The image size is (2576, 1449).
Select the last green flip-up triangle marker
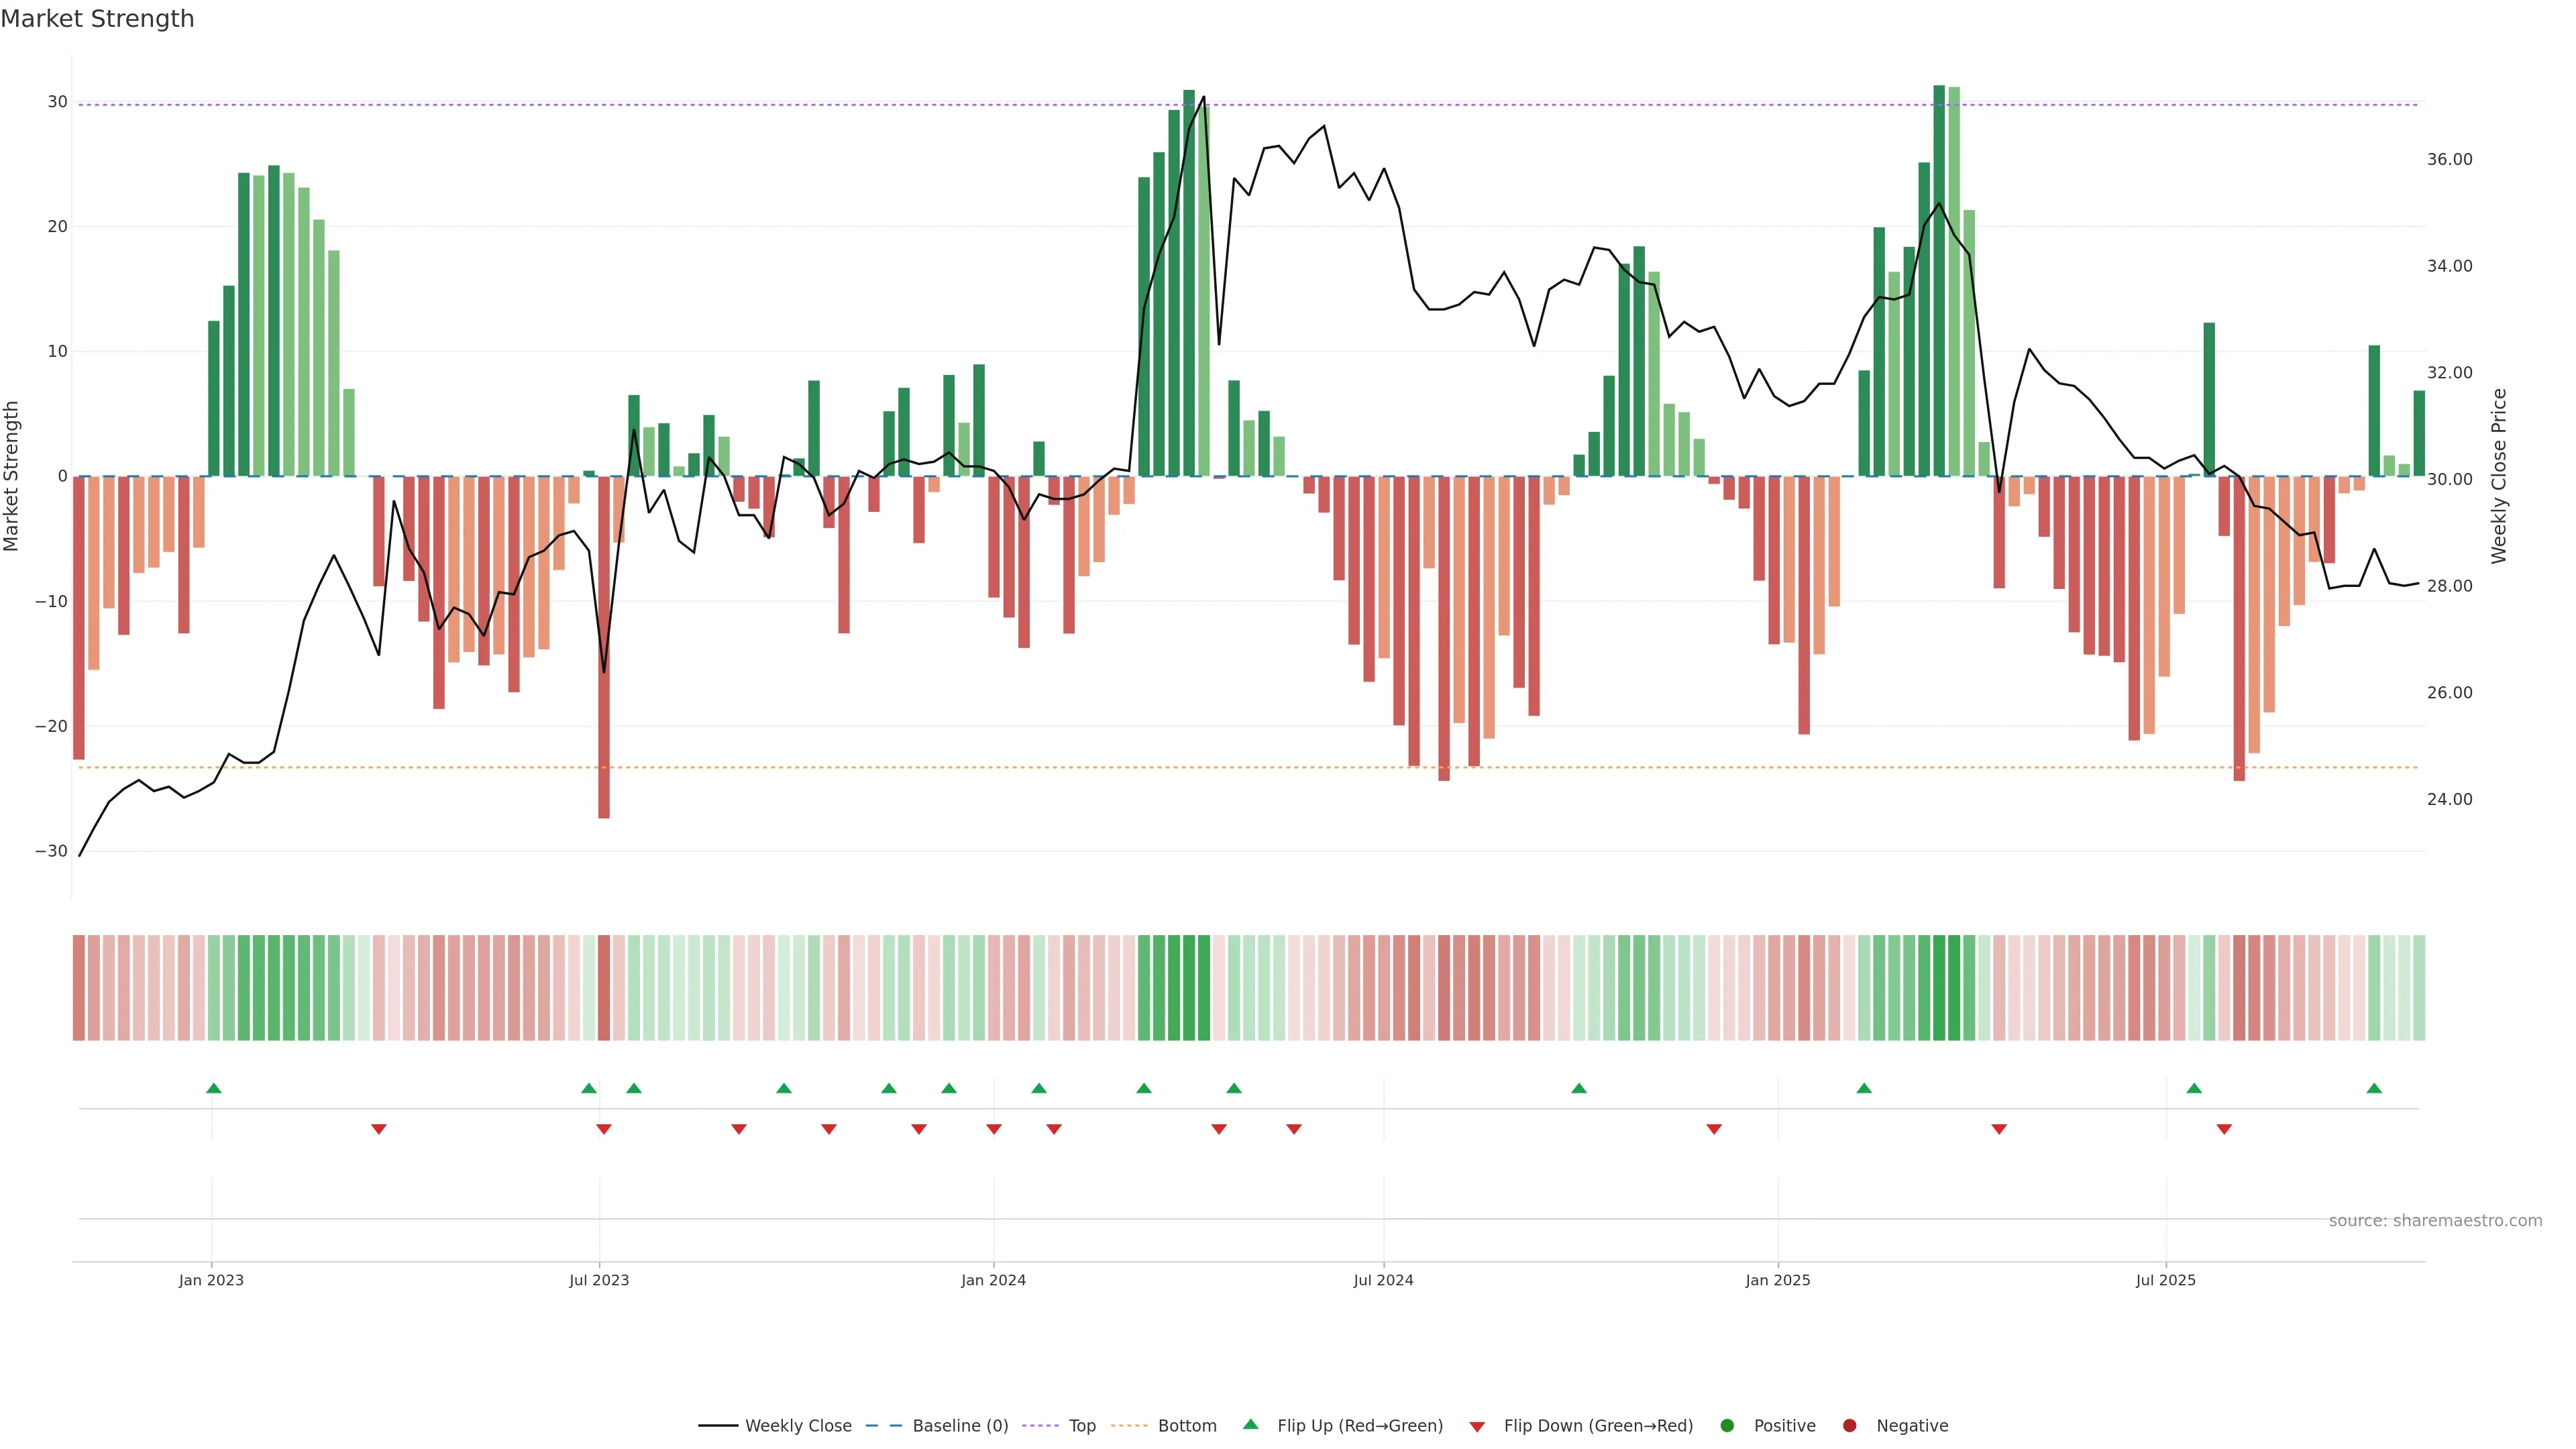[2374, 1088]
